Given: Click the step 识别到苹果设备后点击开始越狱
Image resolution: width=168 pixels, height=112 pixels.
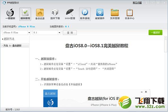Looking at the screenshot, I should (x=61, y=84).
